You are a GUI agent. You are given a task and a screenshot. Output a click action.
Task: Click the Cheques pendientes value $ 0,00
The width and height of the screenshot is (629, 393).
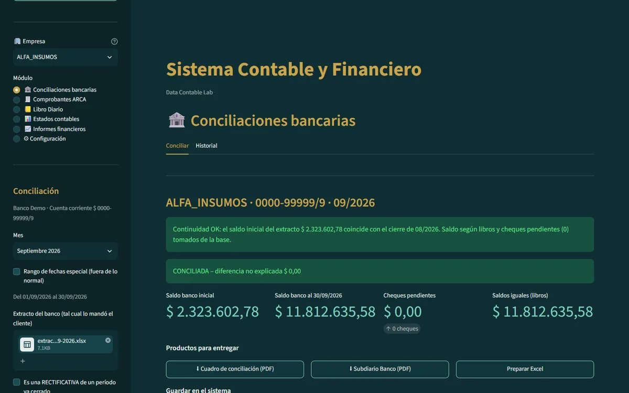pyautogui.click(x=403, y=312)
